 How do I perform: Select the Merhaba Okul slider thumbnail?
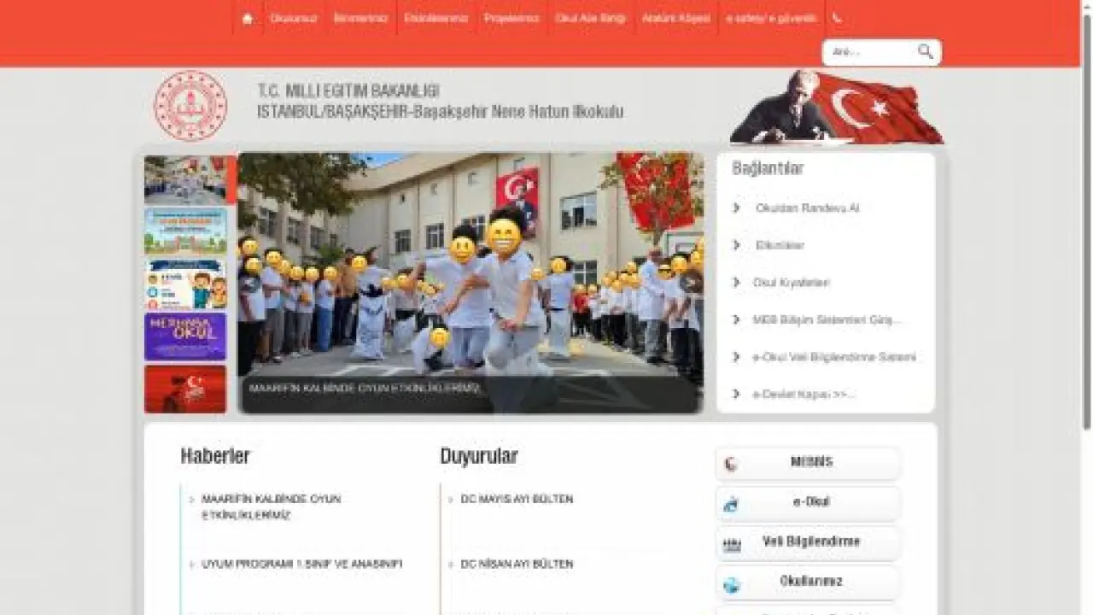pos(185,337)
